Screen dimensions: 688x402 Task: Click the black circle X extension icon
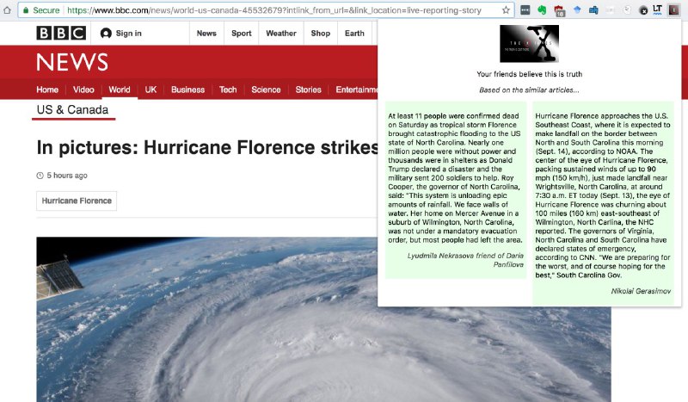(x=643, y=10)
